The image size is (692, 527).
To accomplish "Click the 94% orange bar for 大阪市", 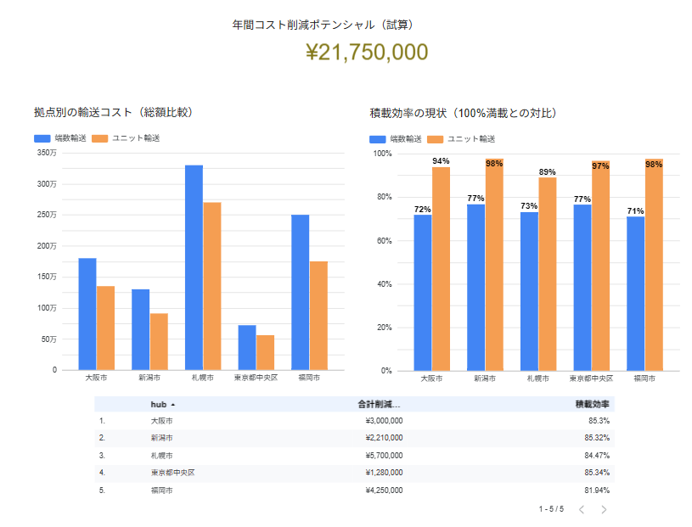I will click(441, 268).
